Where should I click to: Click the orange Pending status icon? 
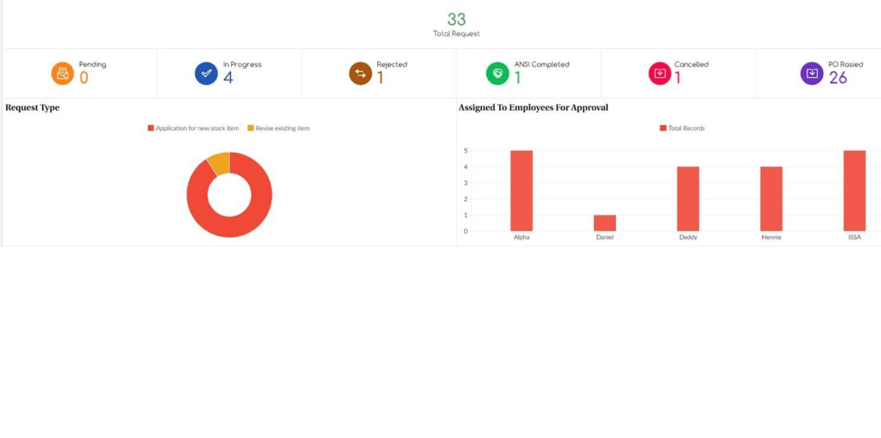(62, 74)
